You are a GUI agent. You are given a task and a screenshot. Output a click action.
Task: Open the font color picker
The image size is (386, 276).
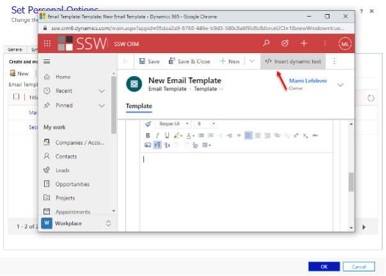coord(190,135)
